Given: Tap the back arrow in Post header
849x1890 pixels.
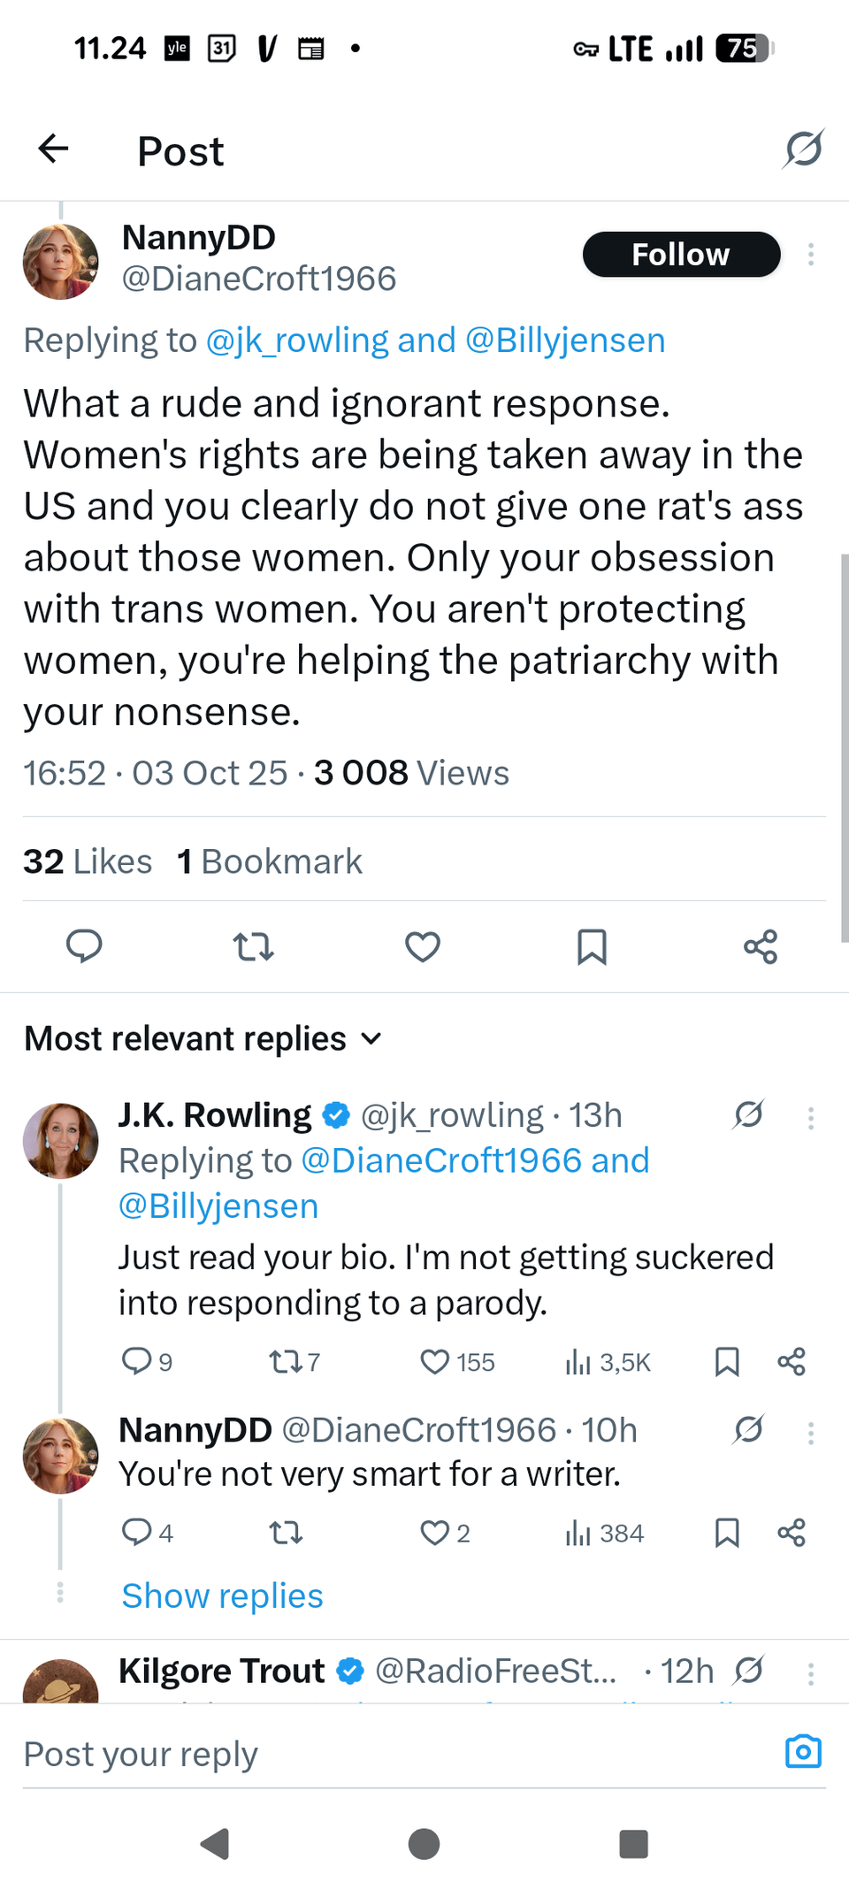Looking at the screenshot, I should tap(54, 149).
